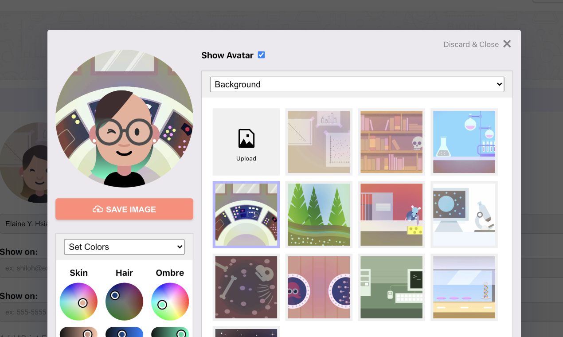Screen dimensions: 563x337
Task: Click the email field under Show on
Action: point(23,268)
